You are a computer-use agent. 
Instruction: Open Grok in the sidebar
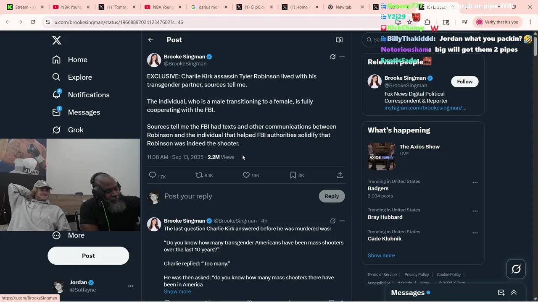coord(68,130)
